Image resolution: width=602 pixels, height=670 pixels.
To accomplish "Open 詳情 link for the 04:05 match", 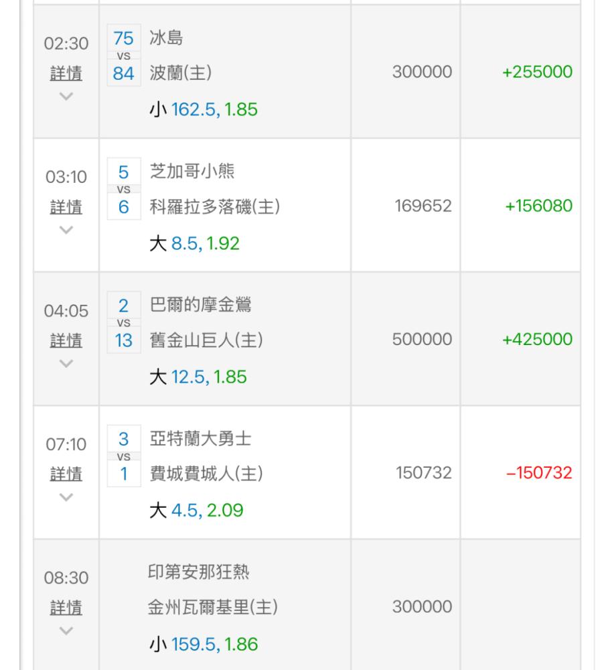I will pos(66,340).
